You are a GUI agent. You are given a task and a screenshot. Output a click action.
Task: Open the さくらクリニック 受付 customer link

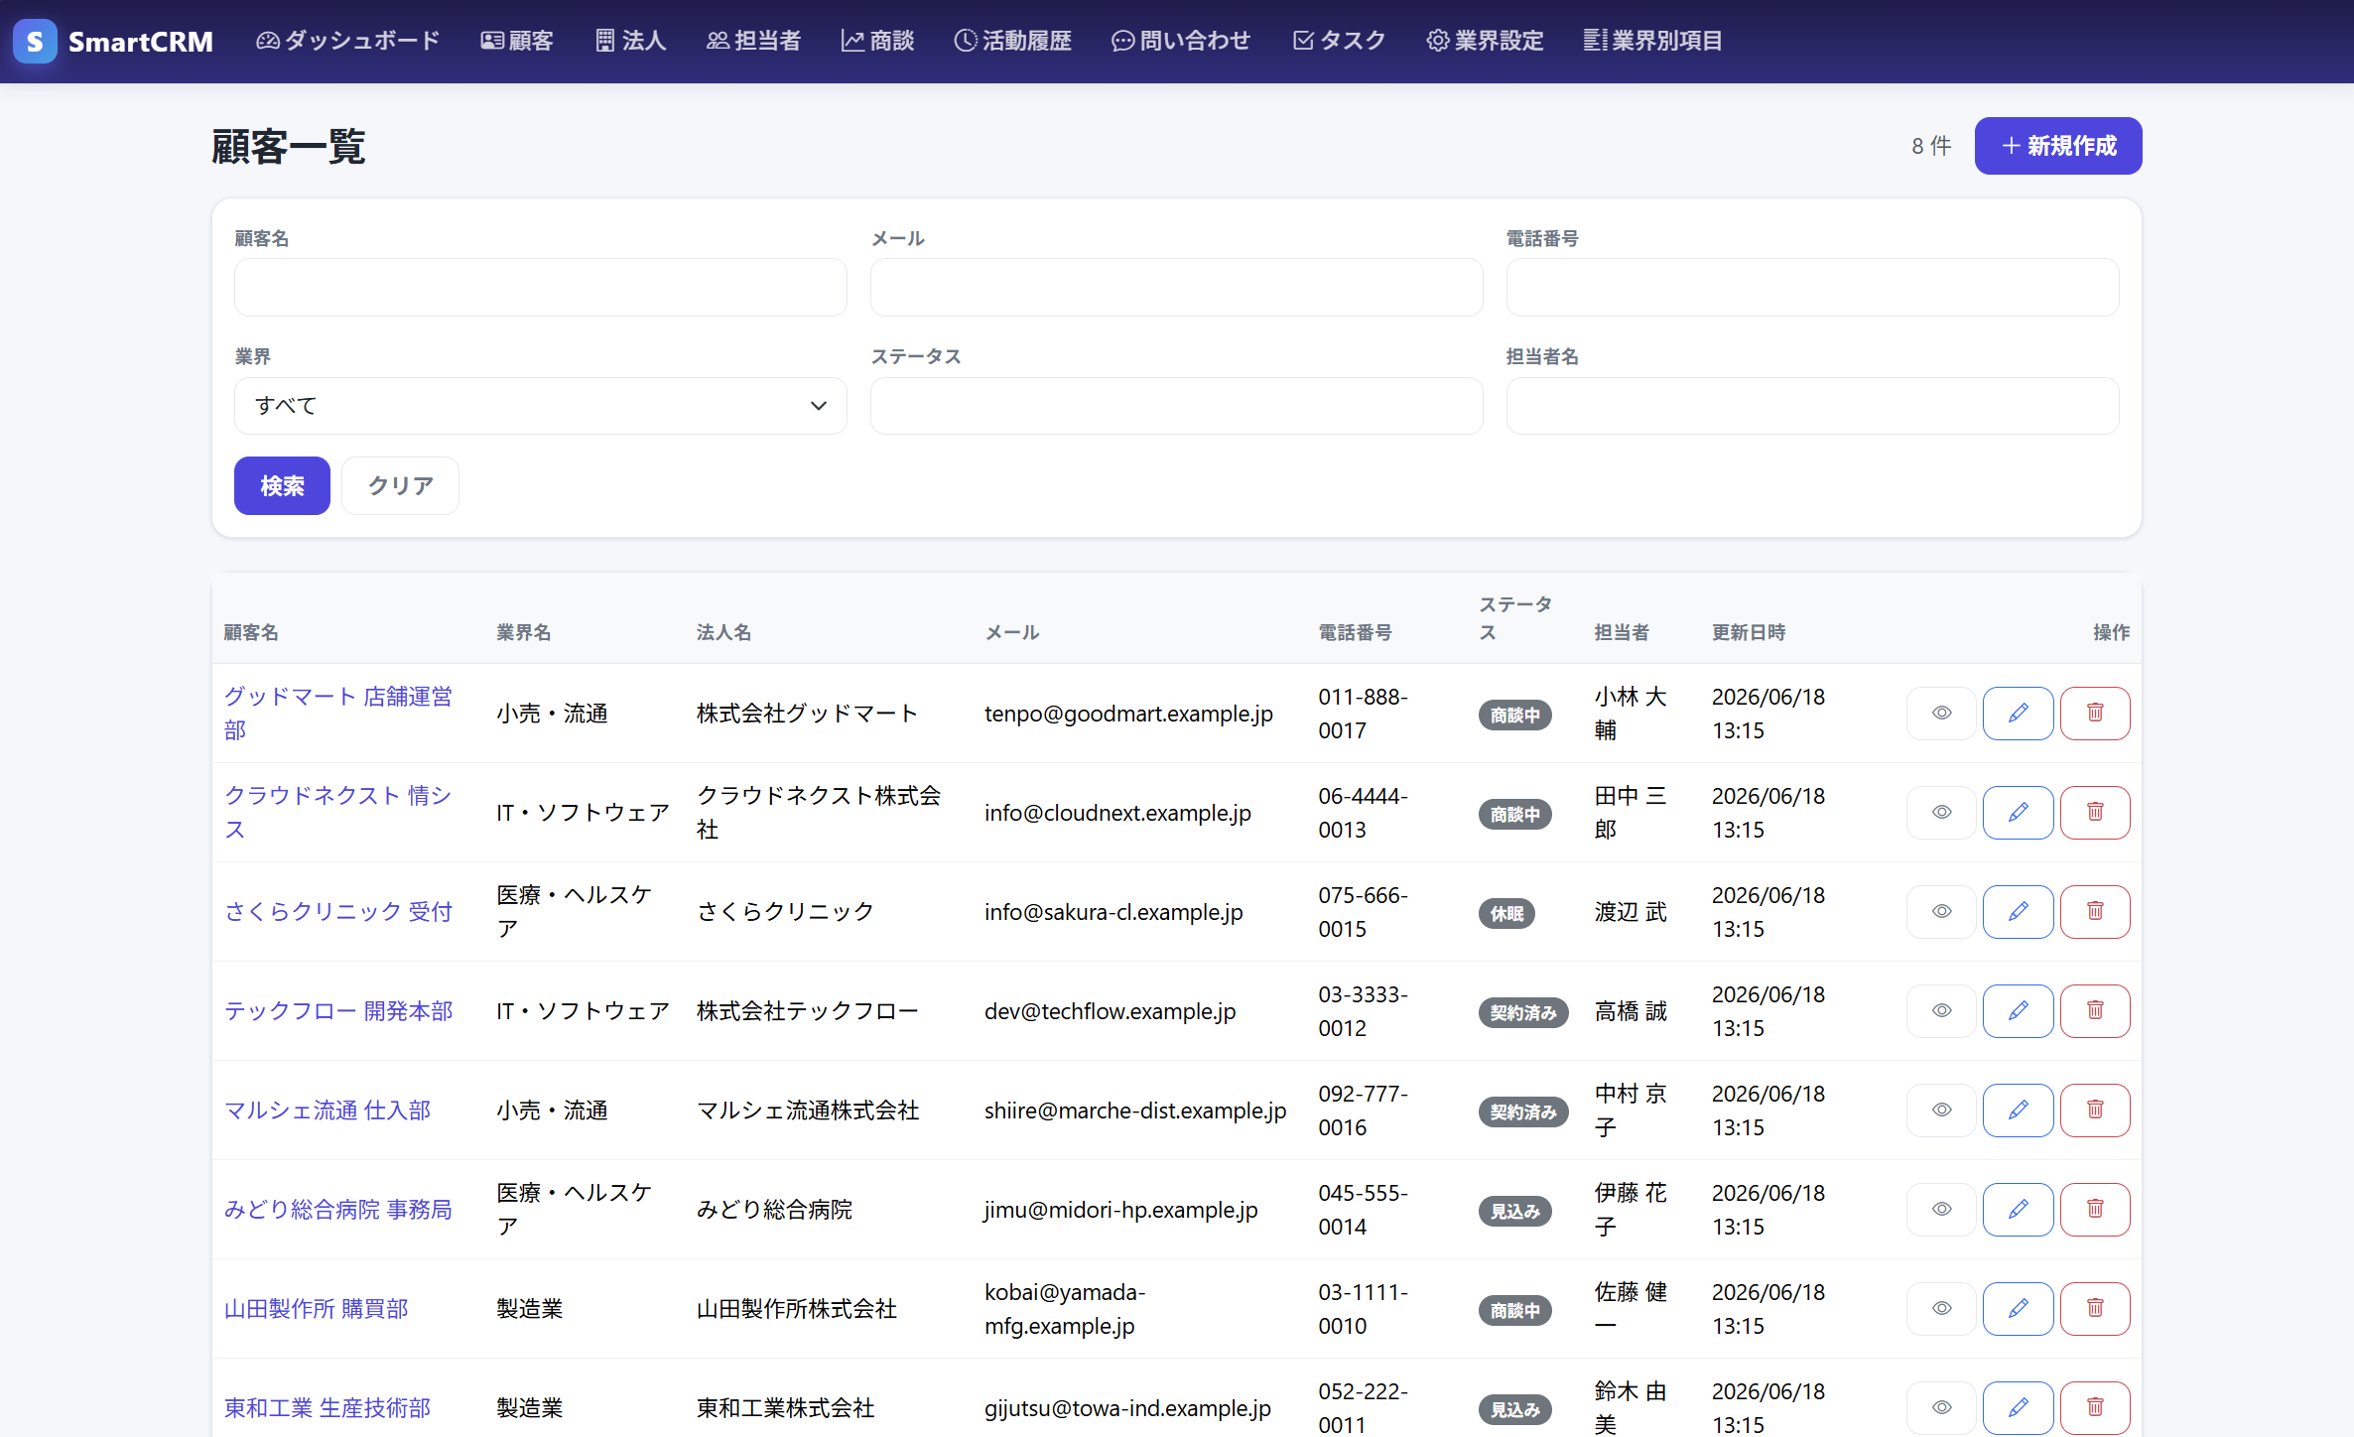click(x=337, y=912)
